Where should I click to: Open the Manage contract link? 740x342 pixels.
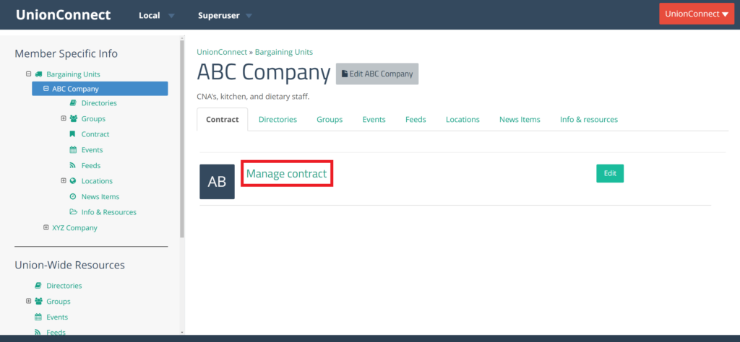click(286, 174)
